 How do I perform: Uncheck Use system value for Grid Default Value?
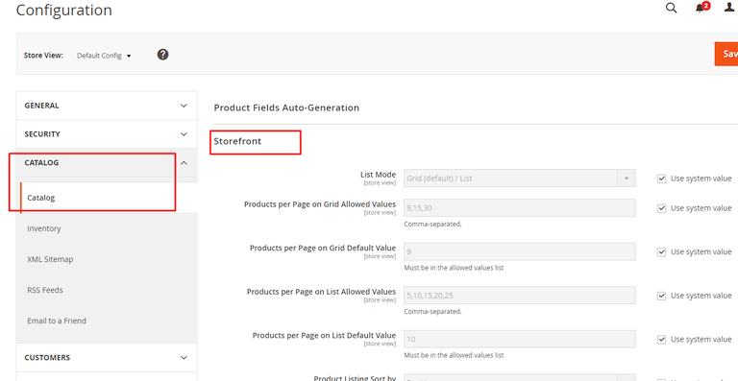click(x=661, y=251)
